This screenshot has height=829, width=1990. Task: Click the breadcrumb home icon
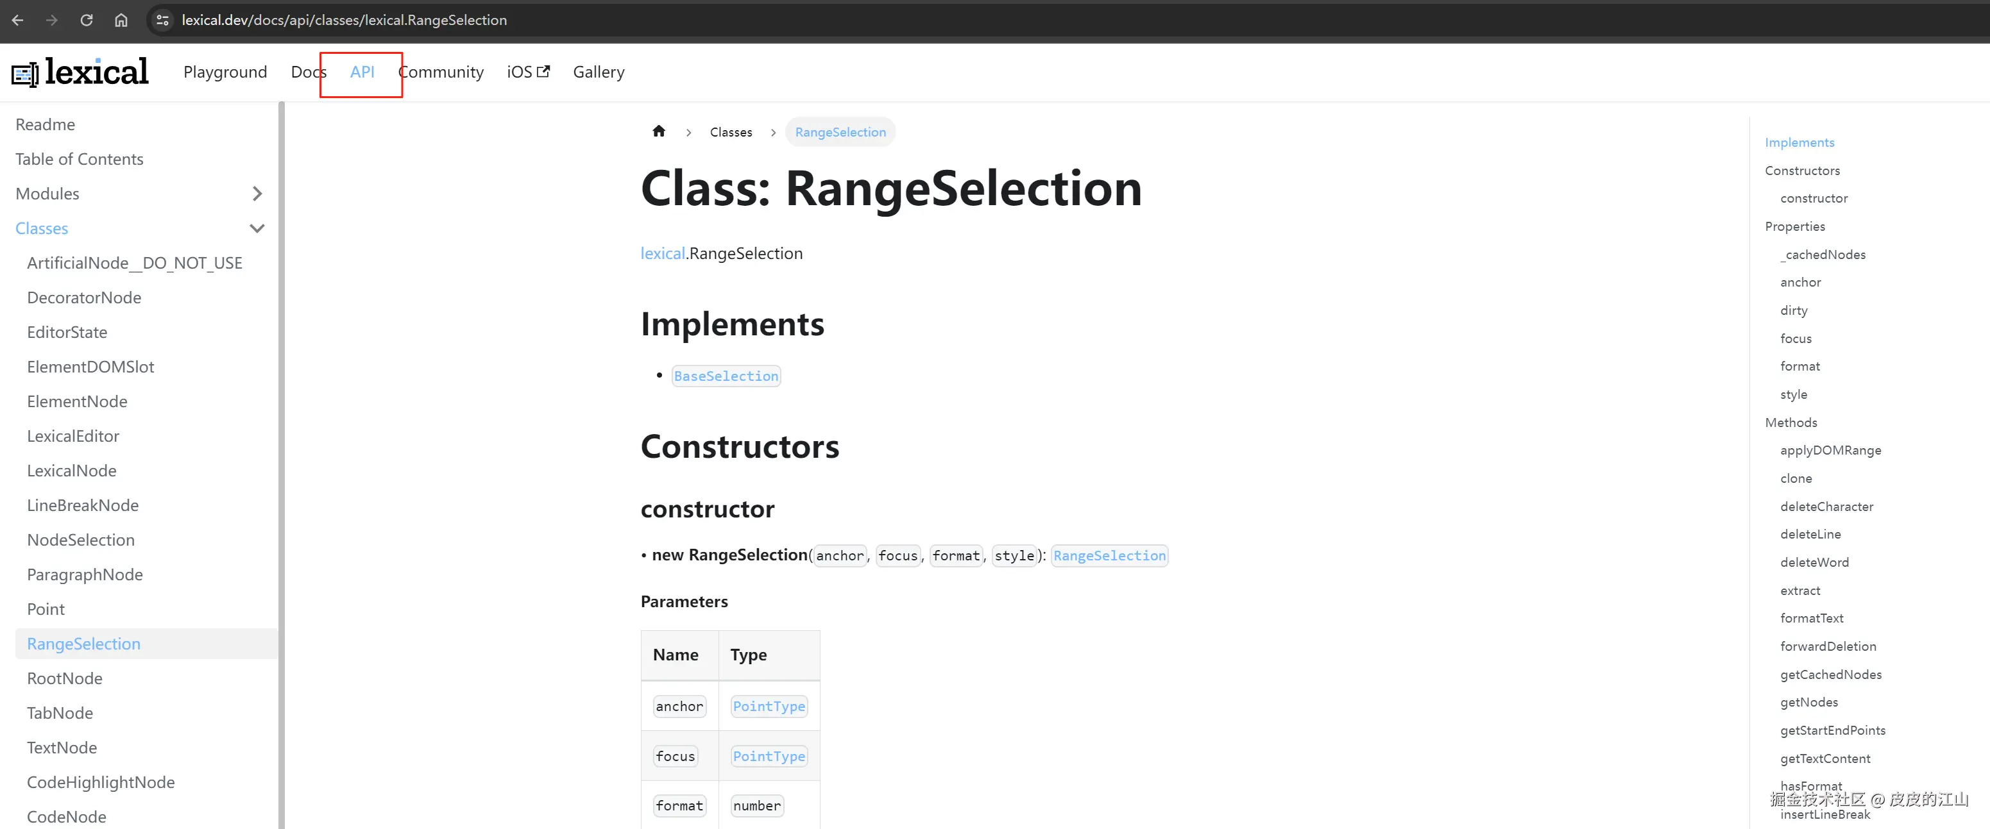(x=658, y=131)
